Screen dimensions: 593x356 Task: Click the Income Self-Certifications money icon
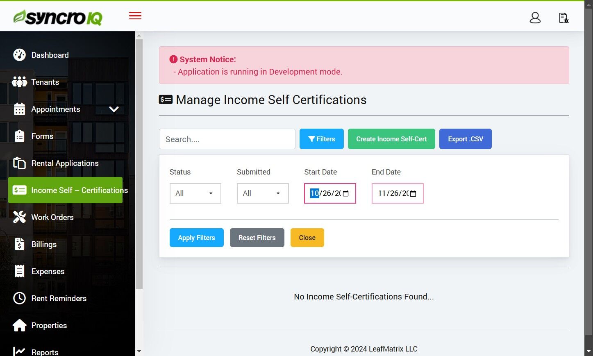pos(19,190)
